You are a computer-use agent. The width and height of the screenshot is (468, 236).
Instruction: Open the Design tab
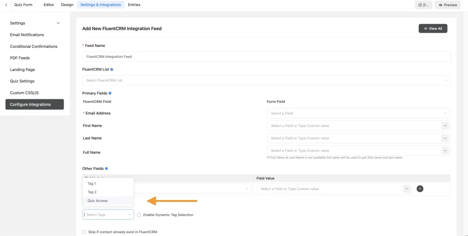(67, 5)
